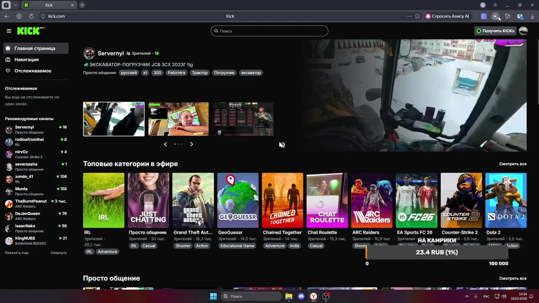Image resolution: width=539 pixels, height=303 pixels.
Task: Open Murda recommended channel
Action: [x=36, y=191]
